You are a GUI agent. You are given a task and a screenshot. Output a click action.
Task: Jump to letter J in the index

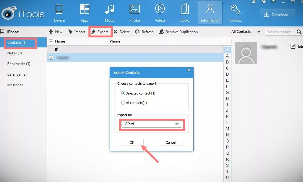coord(227,111)
